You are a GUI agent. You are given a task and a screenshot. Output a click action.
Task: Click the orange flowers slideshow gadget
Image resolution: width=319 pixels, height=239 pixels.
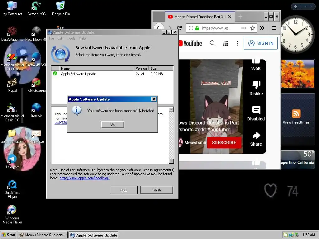click(x=298, y=73)
